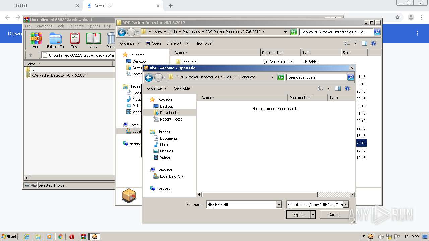Select Downloads in dialog navigation tree
This screenshot has height=241, width=429.
[x=169, y=113]
